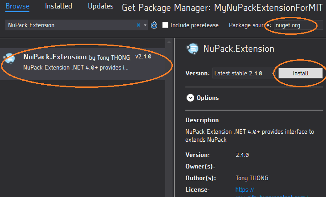Click the package icon in the details pane
The width and height of the screenshot is (326, 197).
click(x=192, y=49)
